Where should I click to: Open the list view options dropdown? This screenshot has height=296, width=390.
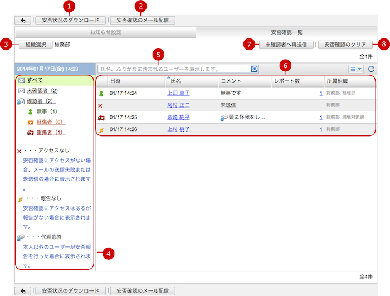355,69
